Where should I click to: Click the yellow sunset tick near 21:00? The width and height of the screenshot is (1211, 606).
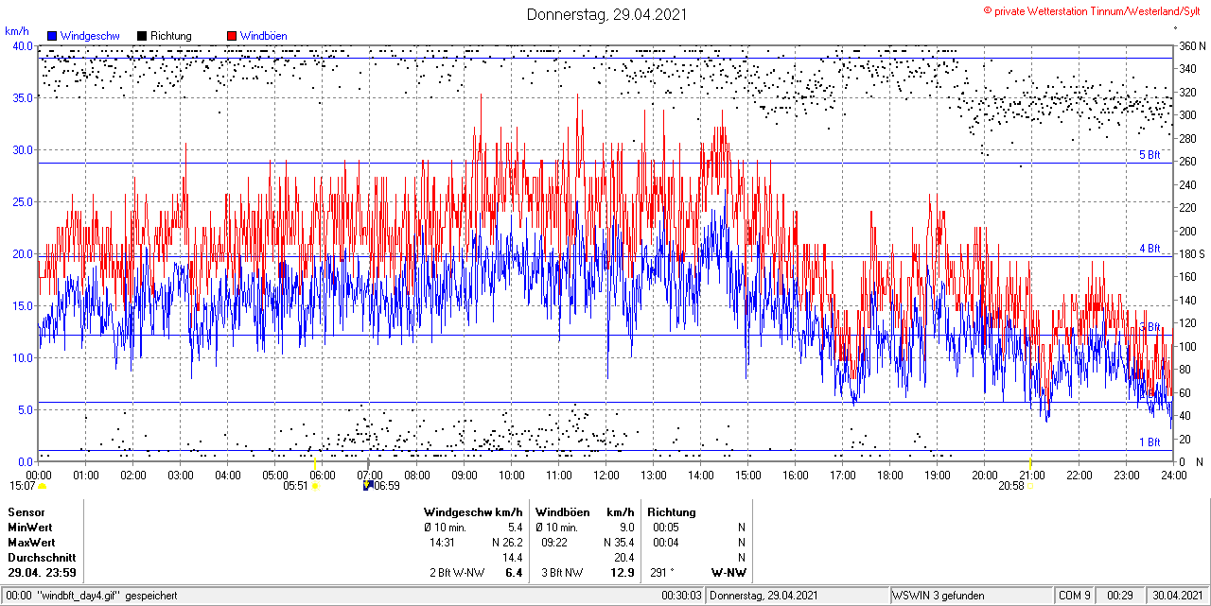coord(1029,461)
